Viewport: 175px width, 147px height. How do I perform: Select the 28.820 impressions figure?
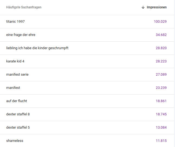(x=161, y=48)
